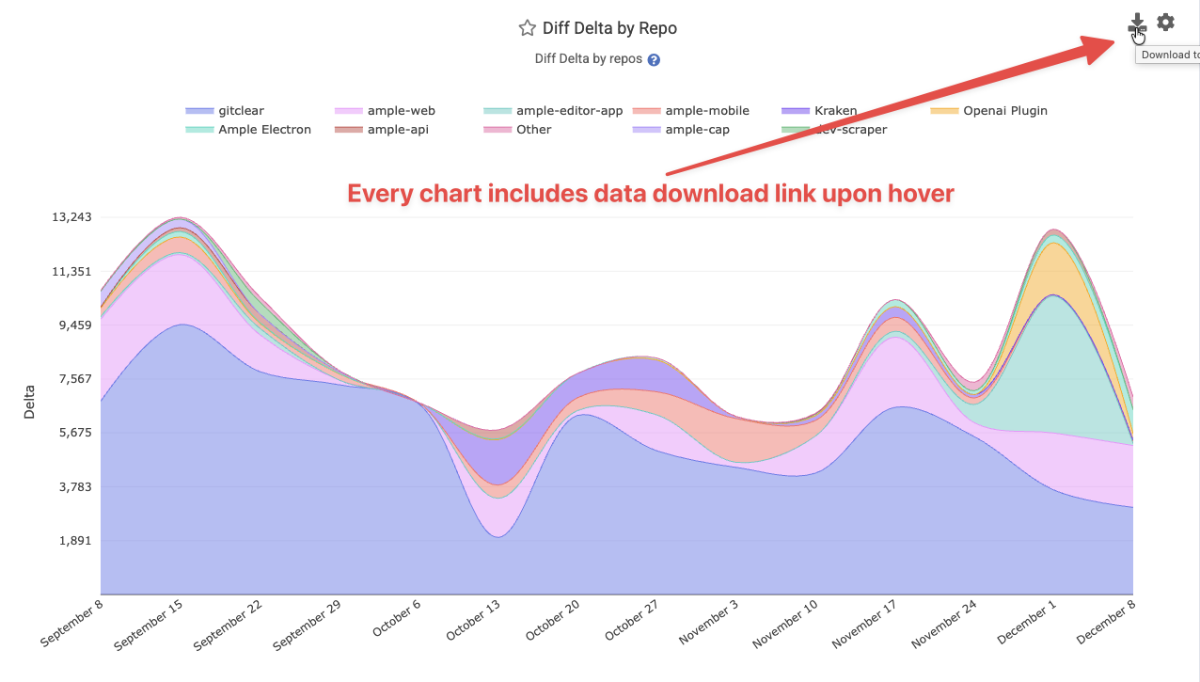
Task: Hide the ample-editor-app legend series
Action: [x=569, y=111]
